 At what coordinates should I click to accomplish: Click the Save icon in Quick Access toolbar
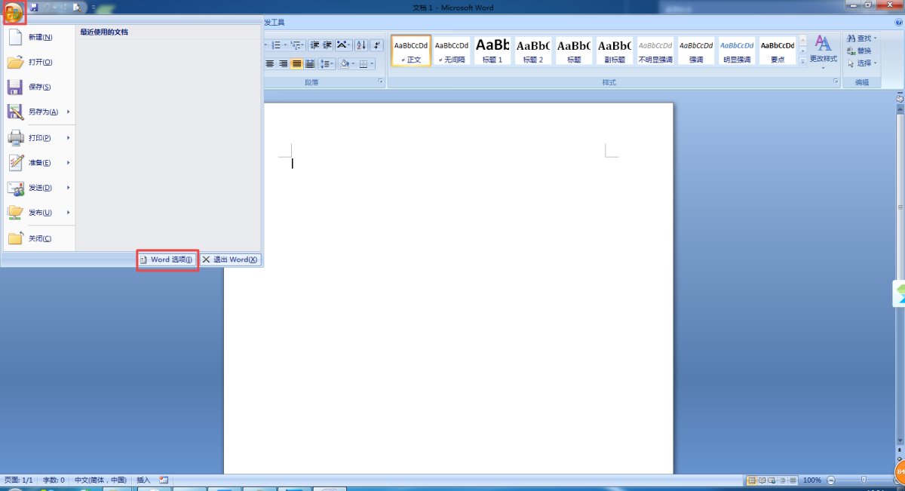point(34,8)
